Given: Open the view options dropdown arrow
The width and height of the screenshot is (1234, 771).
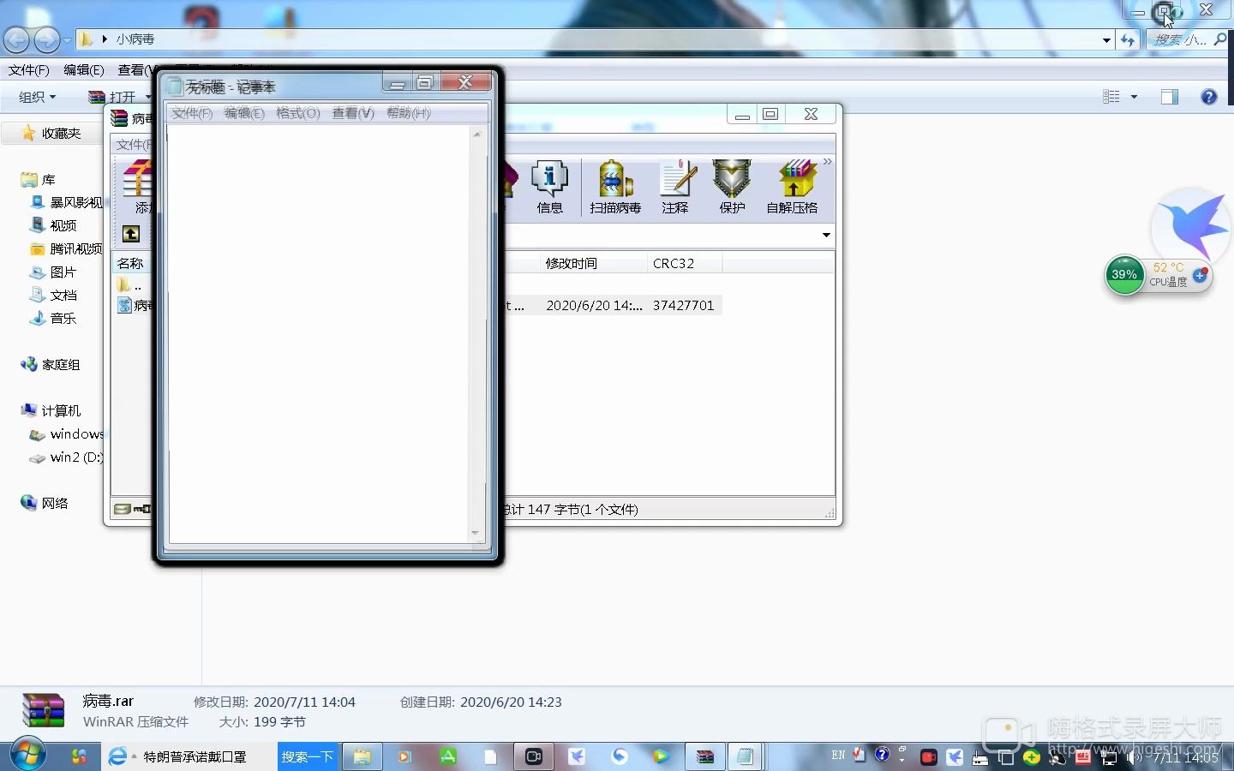Looking at the screenshot, I should [x=1134, y=97].
